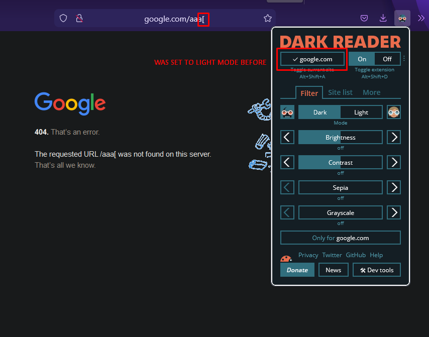Adjust the Contrast slider track
Screen dimensions: 429x337
click(341, 163)
